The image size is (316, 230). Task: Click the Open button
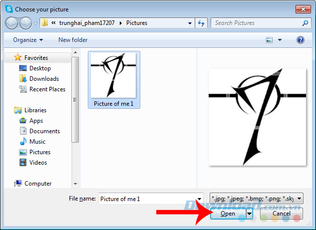click(x=228, y=214)
